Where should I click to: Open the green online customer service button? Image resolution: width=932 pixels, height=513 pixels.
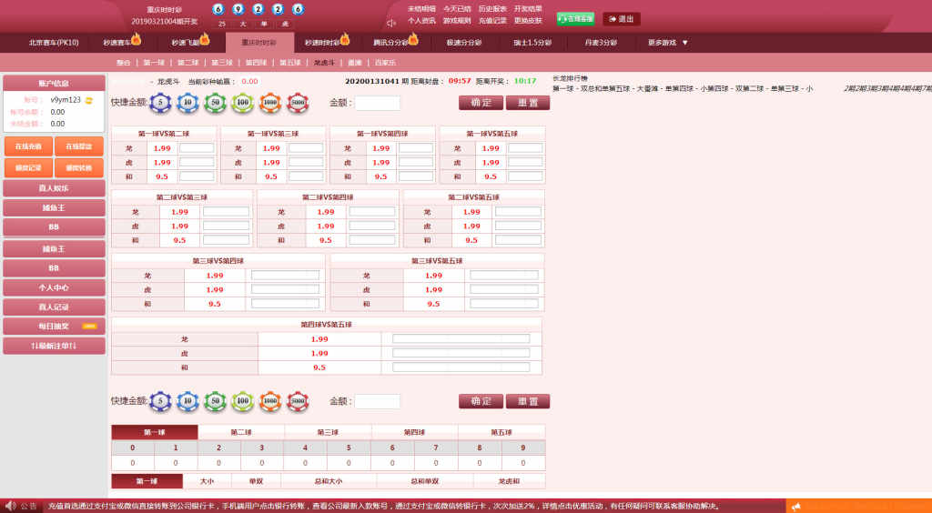(575, 19)
